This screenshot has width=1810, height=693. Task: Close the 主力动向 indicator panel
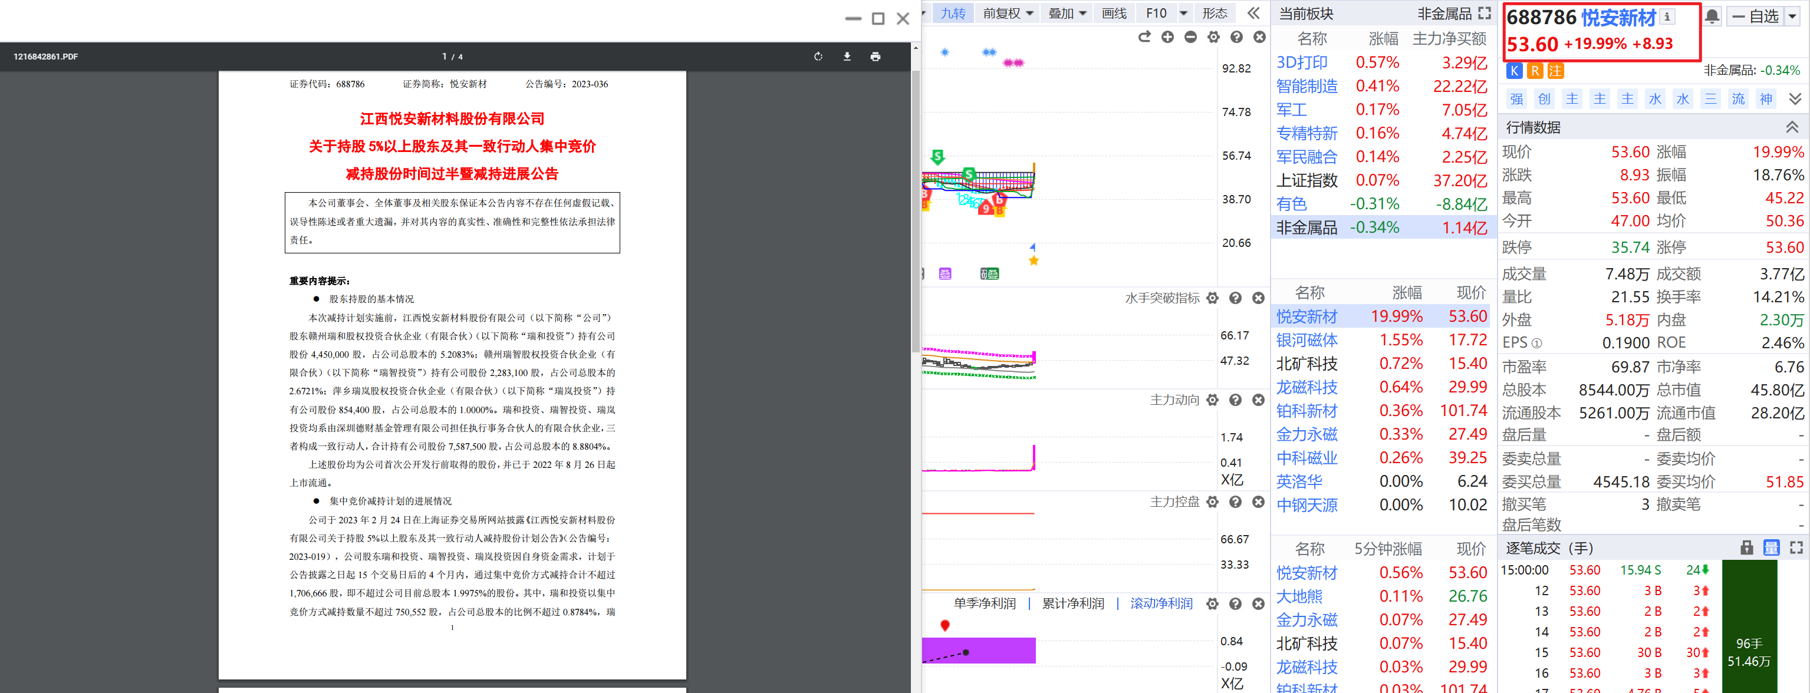pos(1258,400)
